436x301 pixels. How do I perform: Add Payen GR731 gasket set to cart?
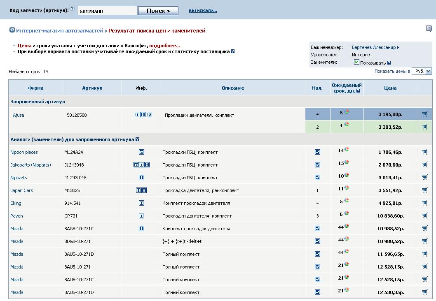pyautogui.click(x=424, y=216)
